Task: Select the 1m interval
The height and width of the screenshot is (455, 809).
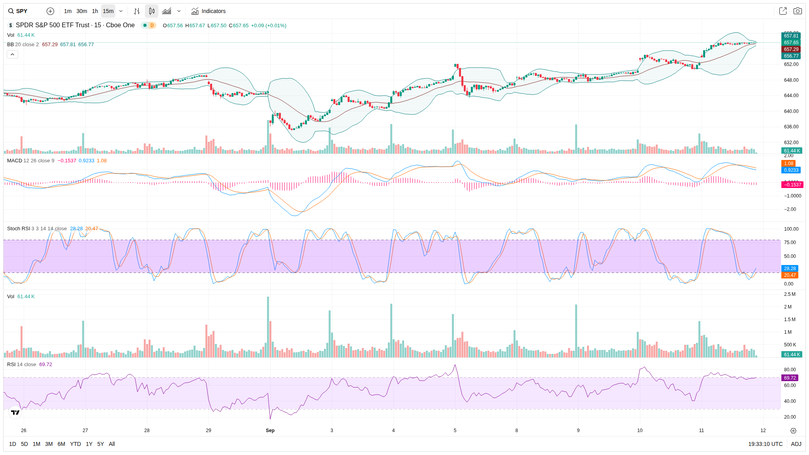Action: coord(68,11)
